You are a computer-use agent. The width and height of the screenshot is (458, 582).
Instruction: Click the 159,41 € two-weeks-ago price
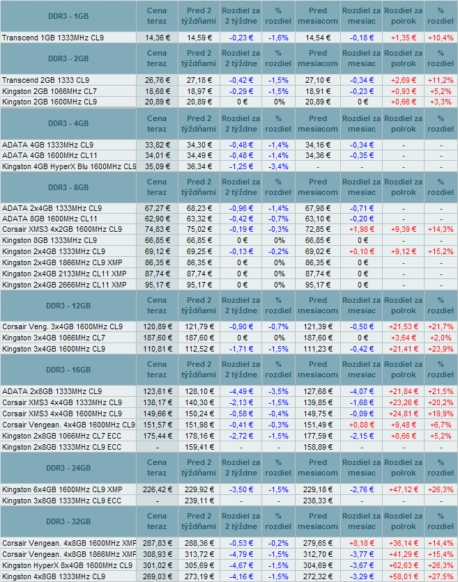pyautogui.click(x=199, y=447)
